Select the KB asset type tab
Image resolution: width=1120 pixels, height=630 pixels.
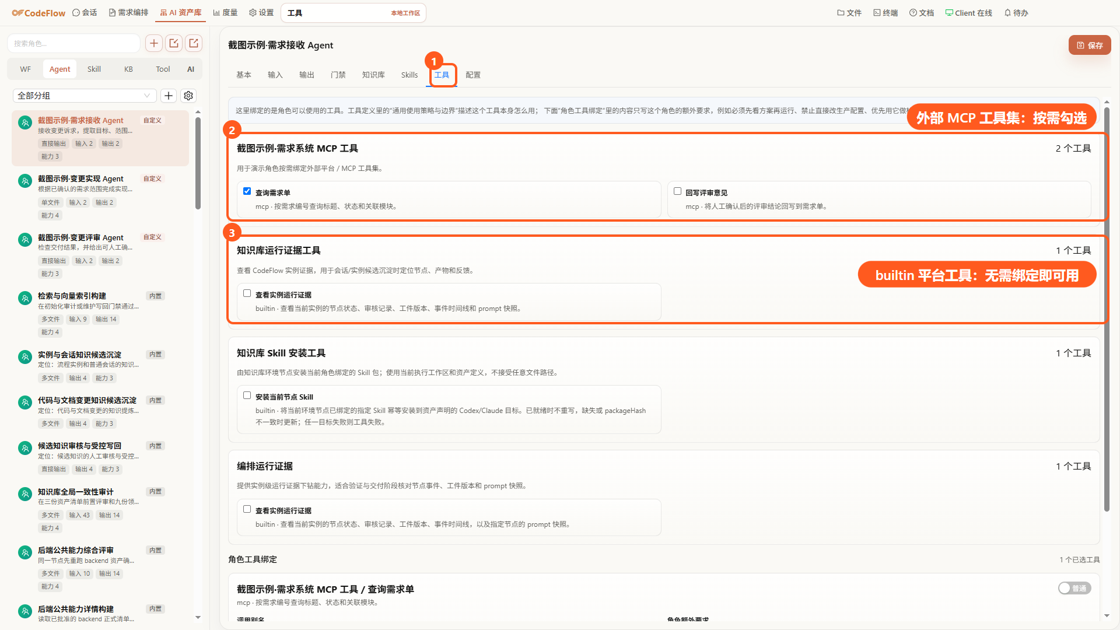[x=128, y=69]
